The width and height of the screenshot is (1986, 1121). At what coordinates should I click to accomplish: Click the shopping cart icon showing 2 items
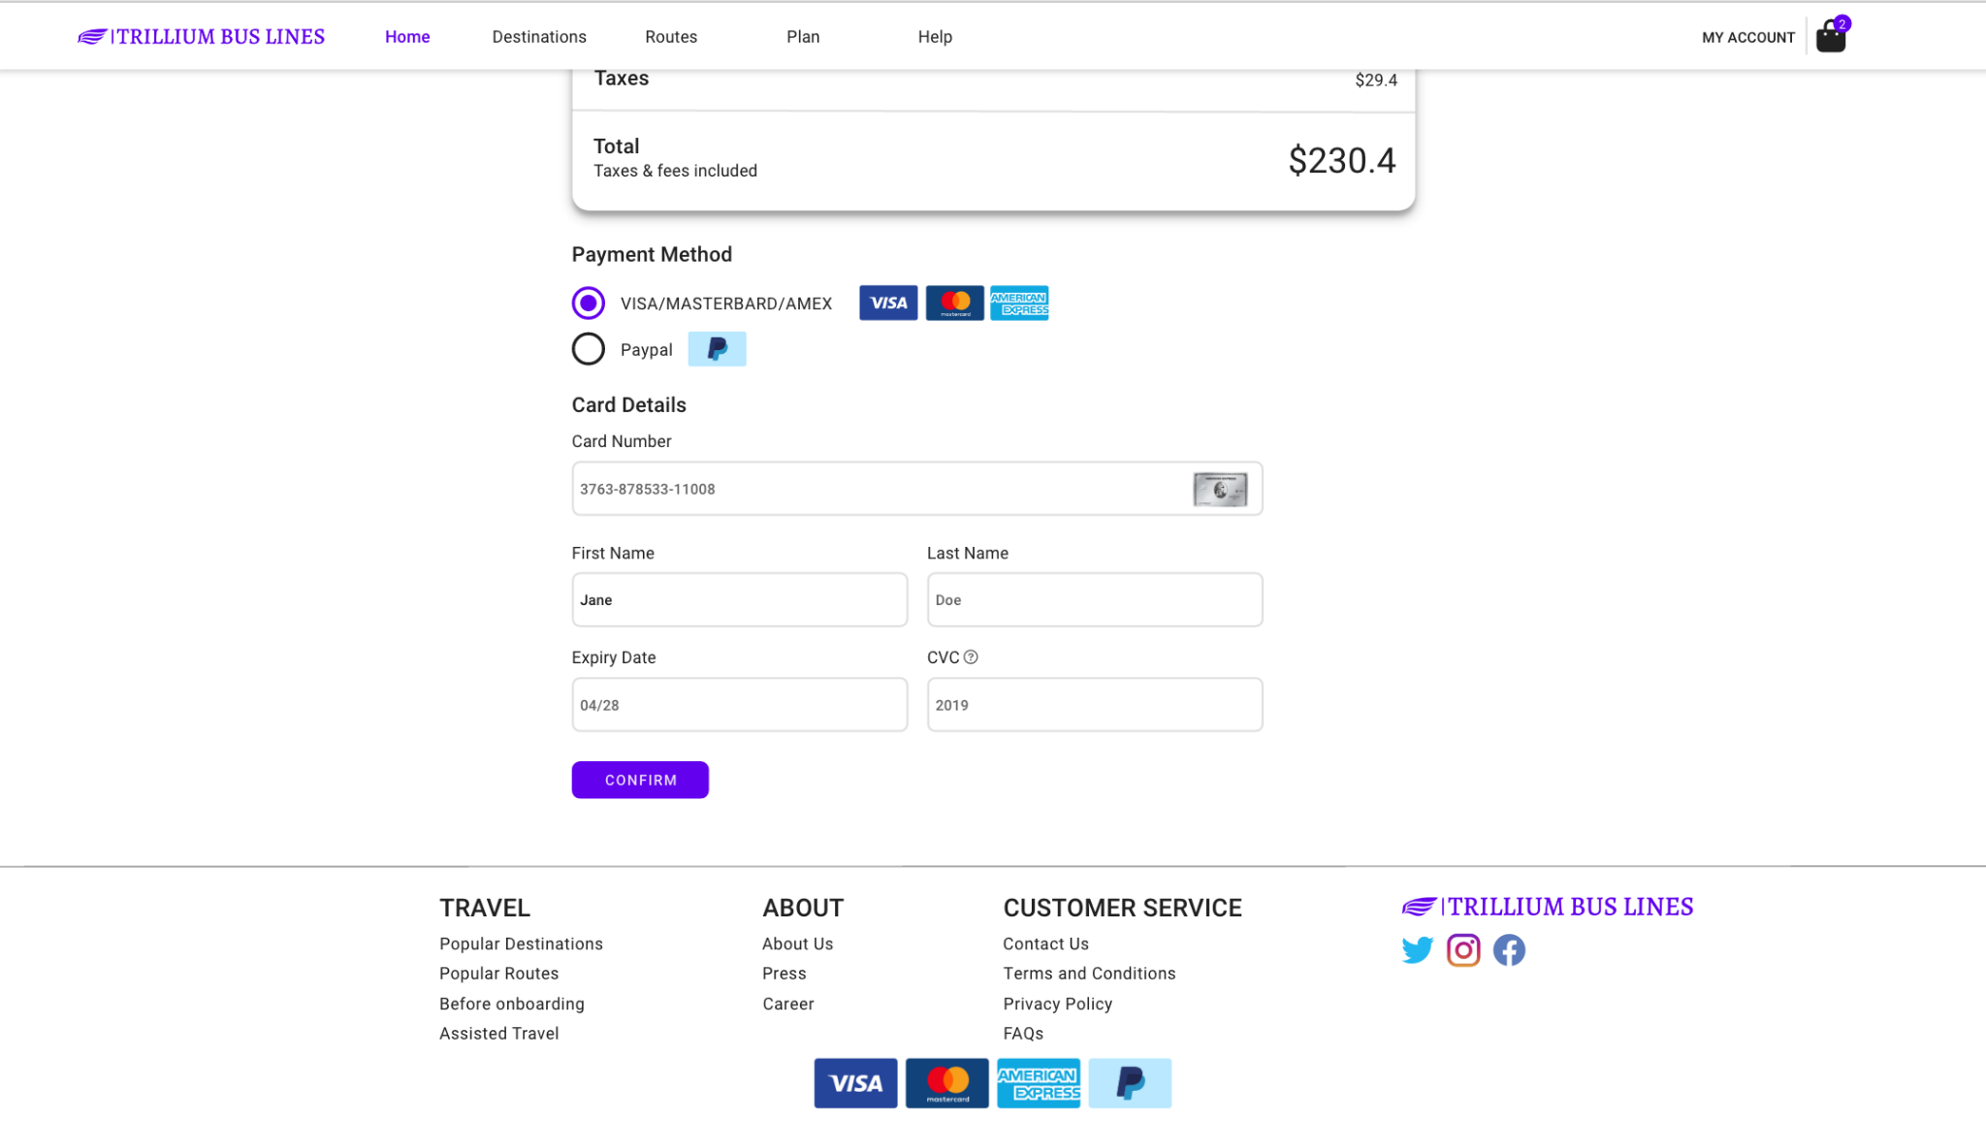pyautogui.click(x=1830, y=36)
